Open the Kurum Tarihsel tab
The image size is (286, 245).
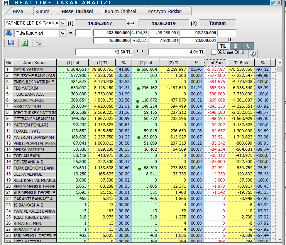click(x=120, y=11)
